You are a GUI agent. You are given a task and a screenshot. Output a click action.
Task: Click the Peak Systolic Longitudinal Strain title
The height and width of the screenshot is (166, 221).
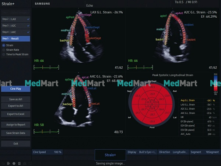(173, 75)
